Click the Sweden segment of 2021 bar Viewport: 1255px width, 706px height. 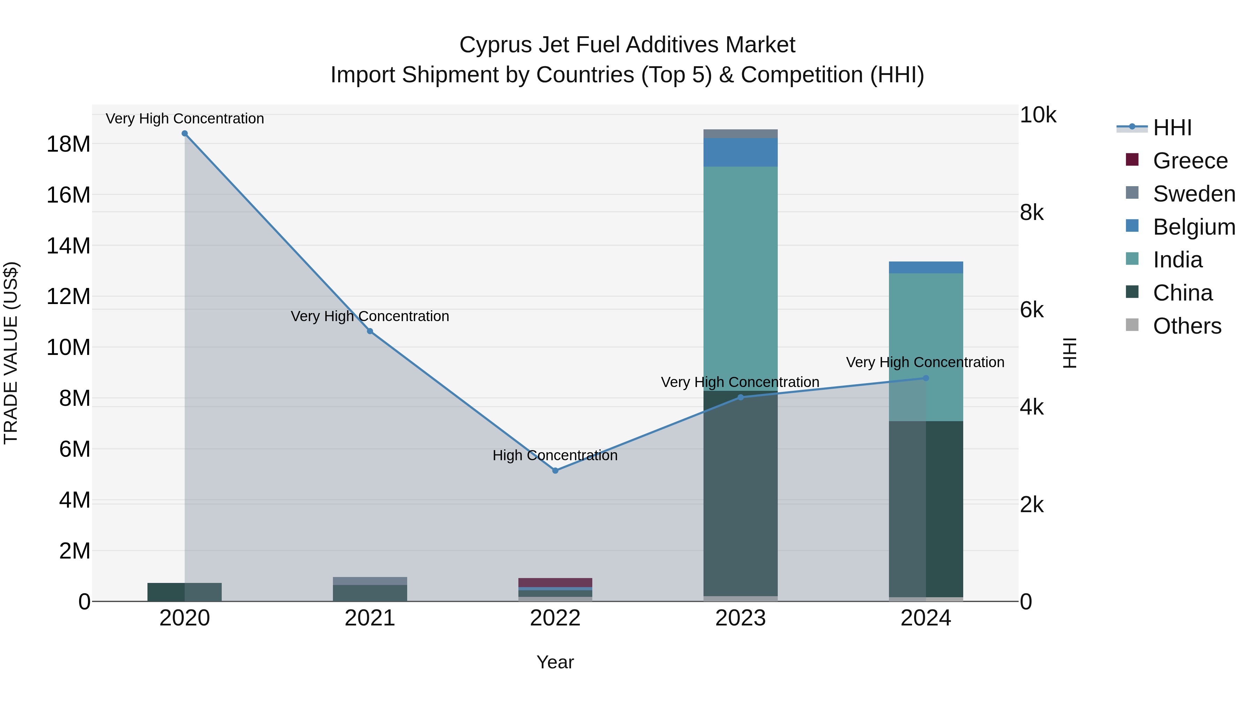(370, 581)
